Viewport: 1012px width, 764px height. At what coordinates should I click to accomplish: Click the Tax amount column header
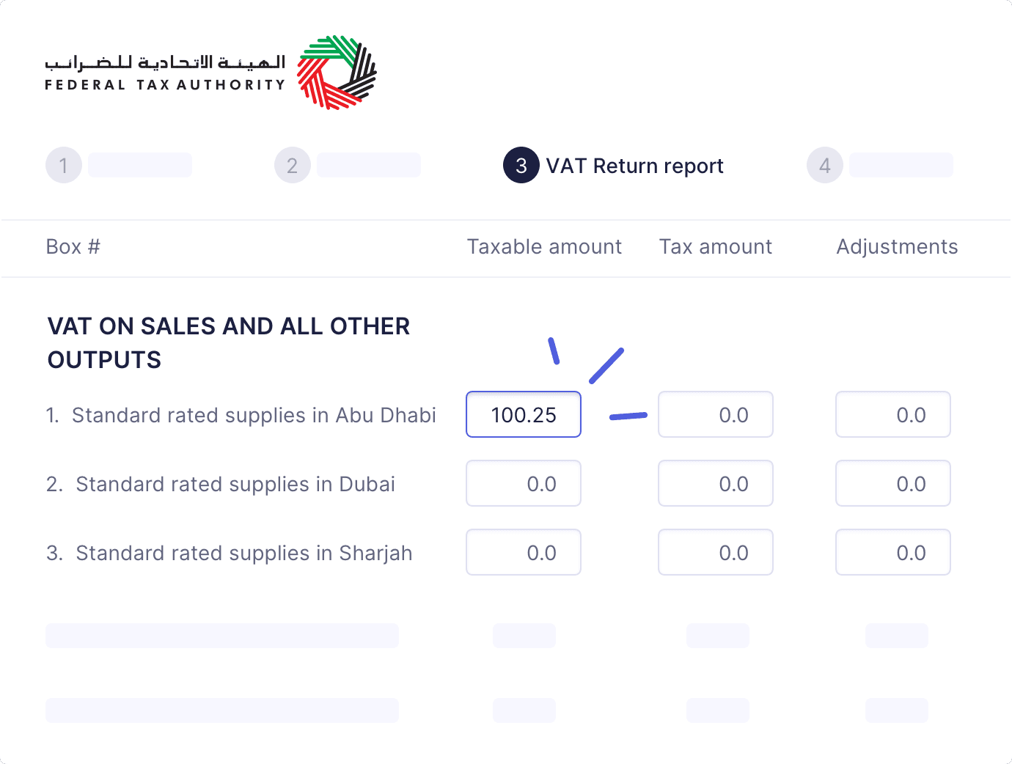pyautogui.click(x=716, y=247)
